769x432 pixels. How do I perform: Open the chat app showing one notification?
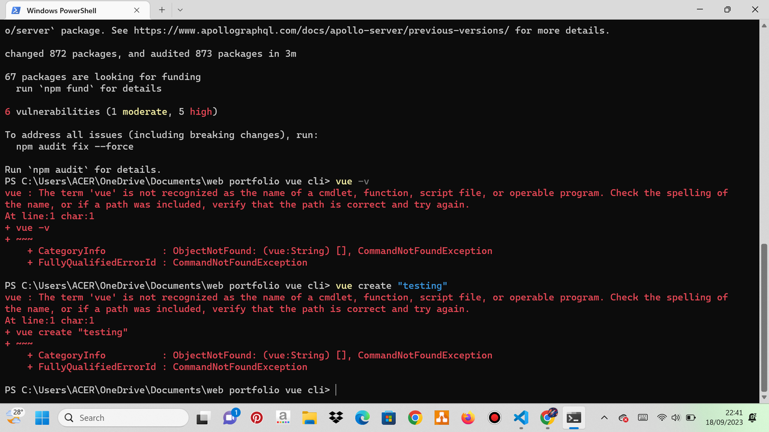click(x=230, y=417)
